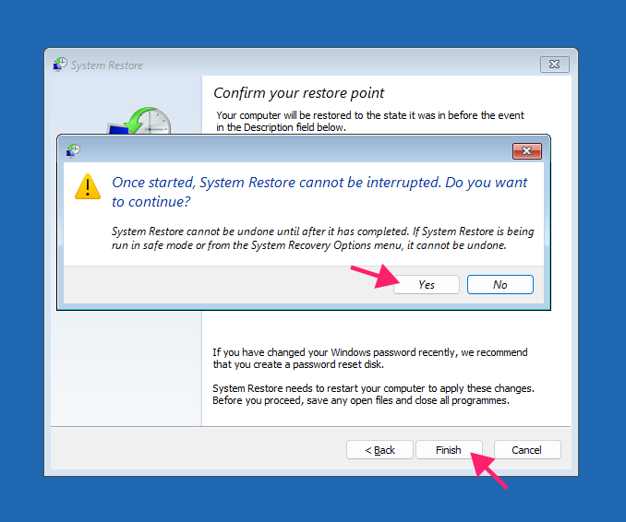This screenshot has width=626, height=522.
Task: Click the restore clock illustration in sidebar
Action: (139, 121)
